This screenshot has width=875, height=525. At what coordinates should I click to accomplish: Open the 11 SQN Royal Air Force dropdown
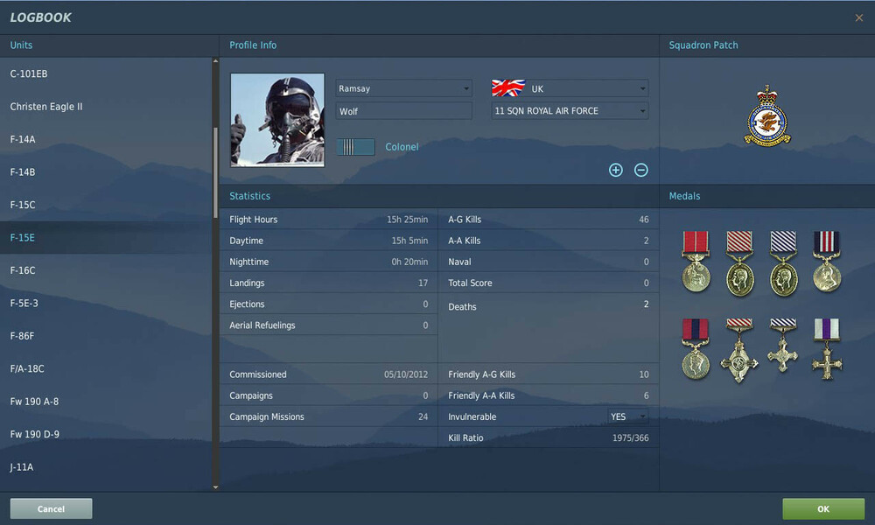click(570, 111)
